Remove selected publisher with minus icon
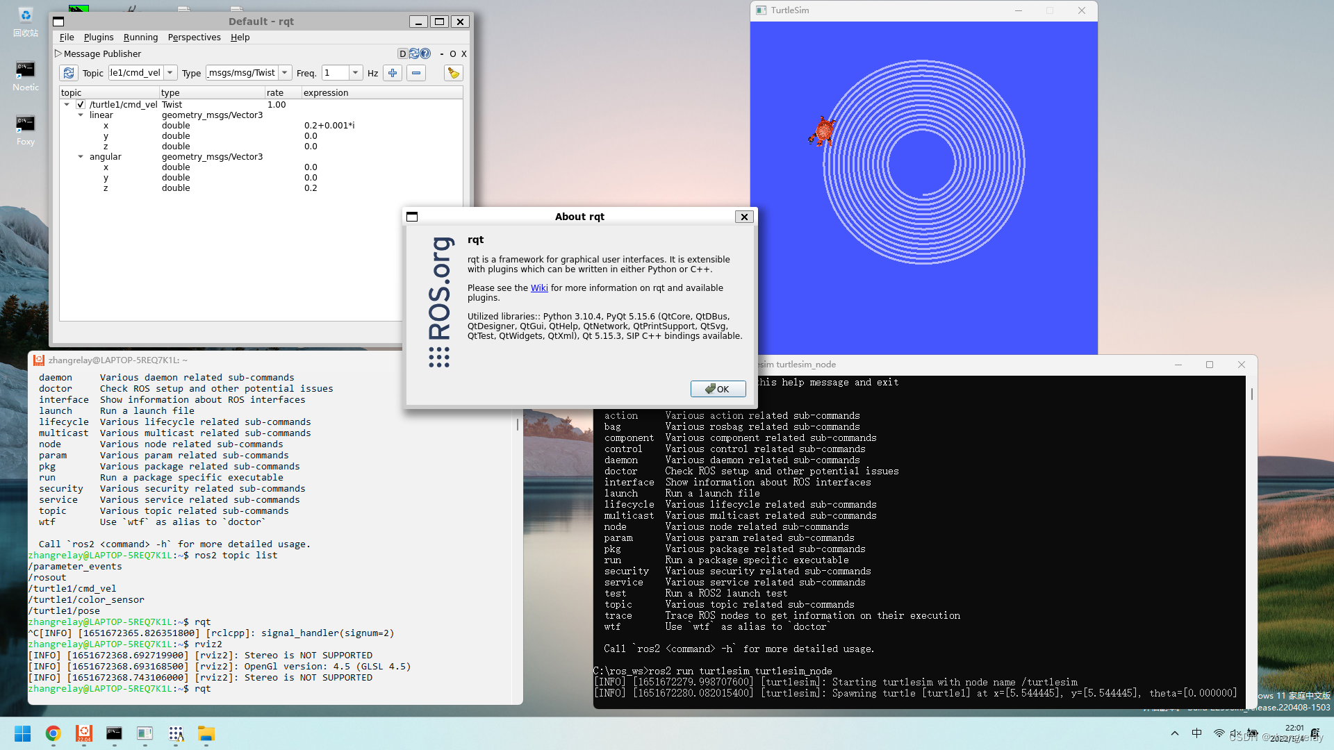Image resolution: width=1334 pixels, height=750 pixels. coord(415,73)
